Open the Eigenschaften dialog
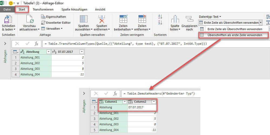270x135 pixels. (x=53, y=17)
